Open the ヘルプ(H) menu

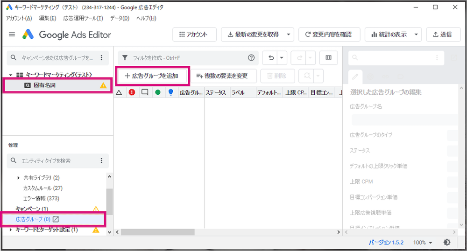[146, 19]
